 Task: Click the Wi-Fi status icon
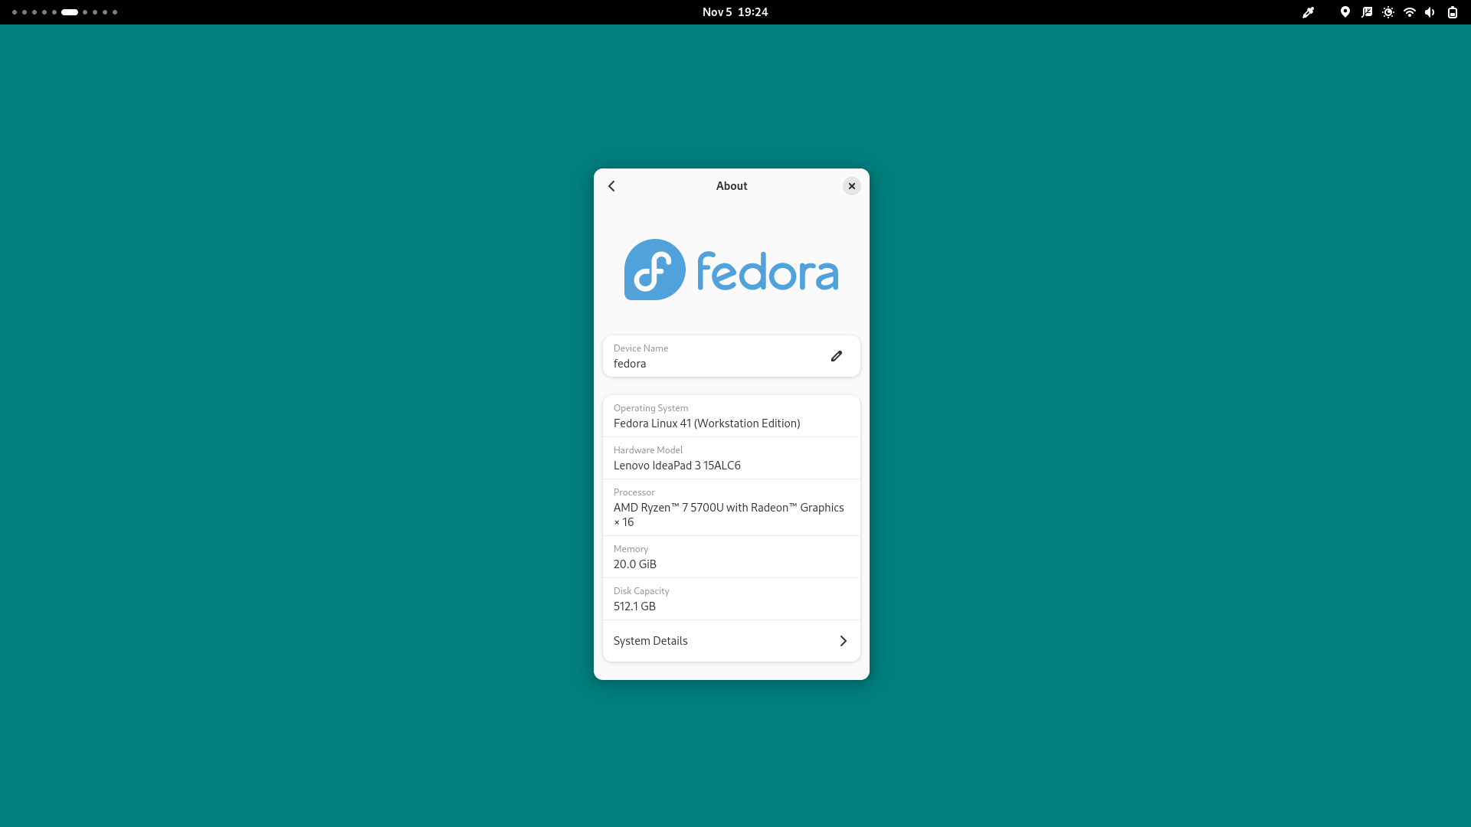1410,12
